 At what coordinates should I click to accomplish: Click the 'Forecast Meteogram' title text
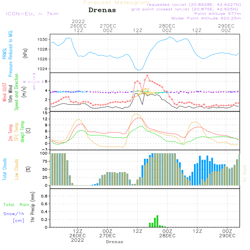116,2
